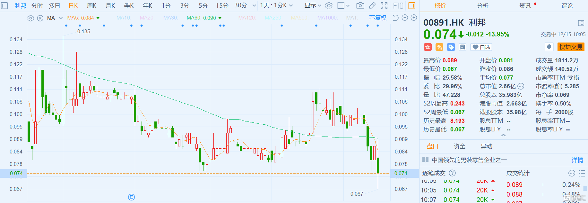Click the 快捷交易 quick trade button

(571, 47)
